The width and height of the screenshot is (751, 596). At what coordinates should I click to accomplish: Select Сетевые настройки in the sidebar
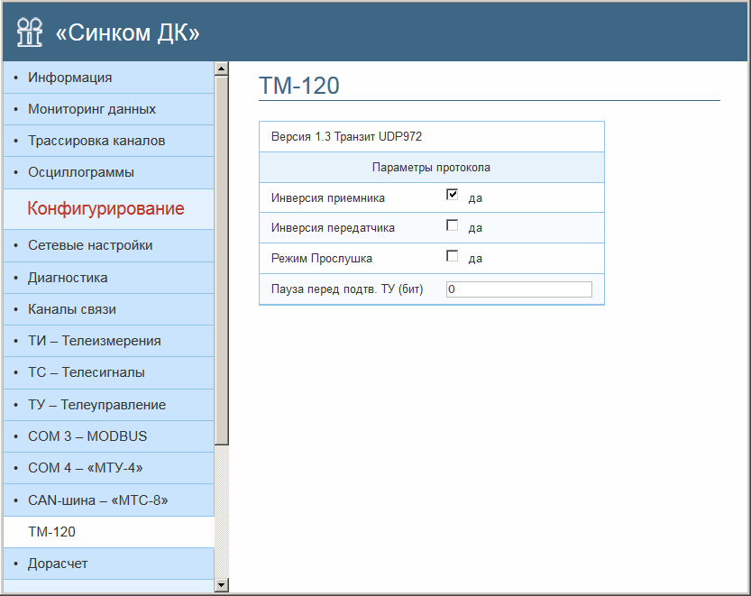[x=90, y=245]
